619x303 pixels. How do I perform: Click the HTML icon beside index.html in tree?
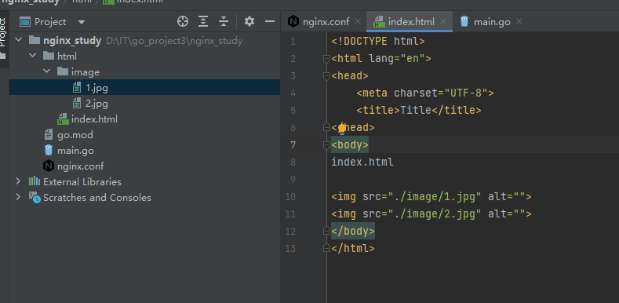[64, 119]
